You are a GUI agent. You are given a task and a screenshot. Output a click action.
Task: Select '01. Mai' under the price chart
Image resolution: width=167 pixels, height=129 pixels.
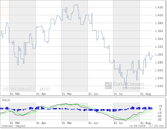coord(67,94)
